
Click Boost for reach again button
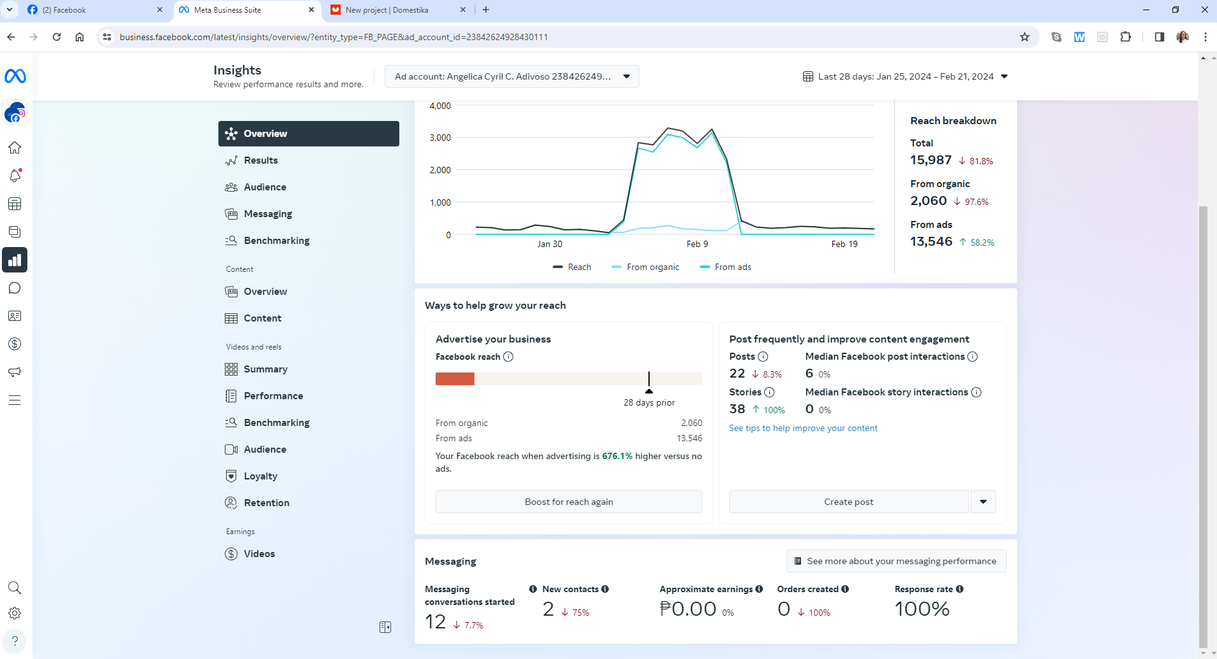point(569,502)
